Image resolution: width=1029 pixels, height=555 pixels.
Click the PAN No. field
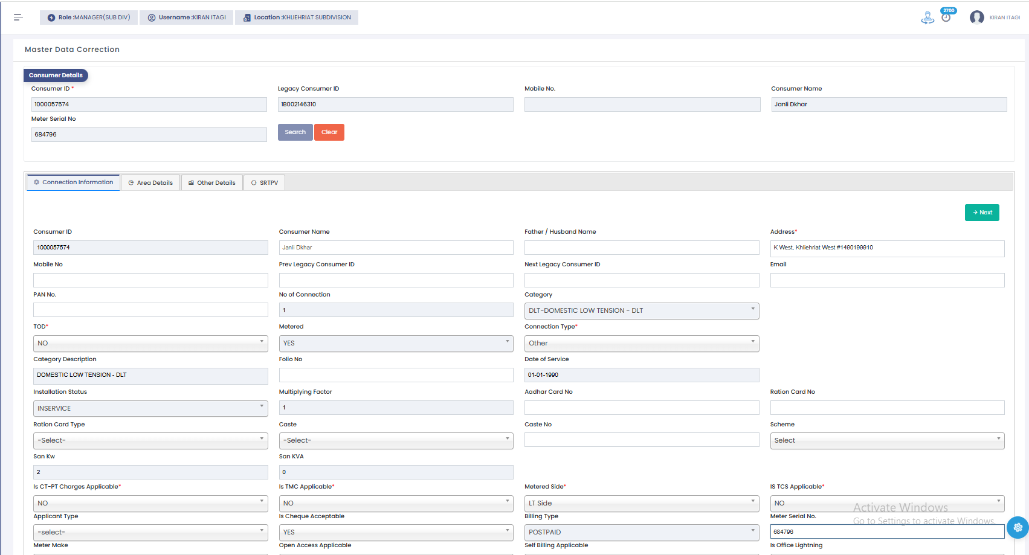point(150,310)
